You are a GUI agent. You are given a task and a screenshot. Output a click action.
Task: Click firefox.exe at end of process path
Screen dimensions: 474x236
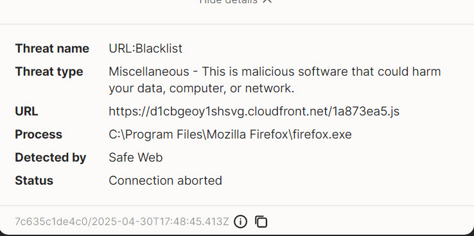(x=322, y=135)
